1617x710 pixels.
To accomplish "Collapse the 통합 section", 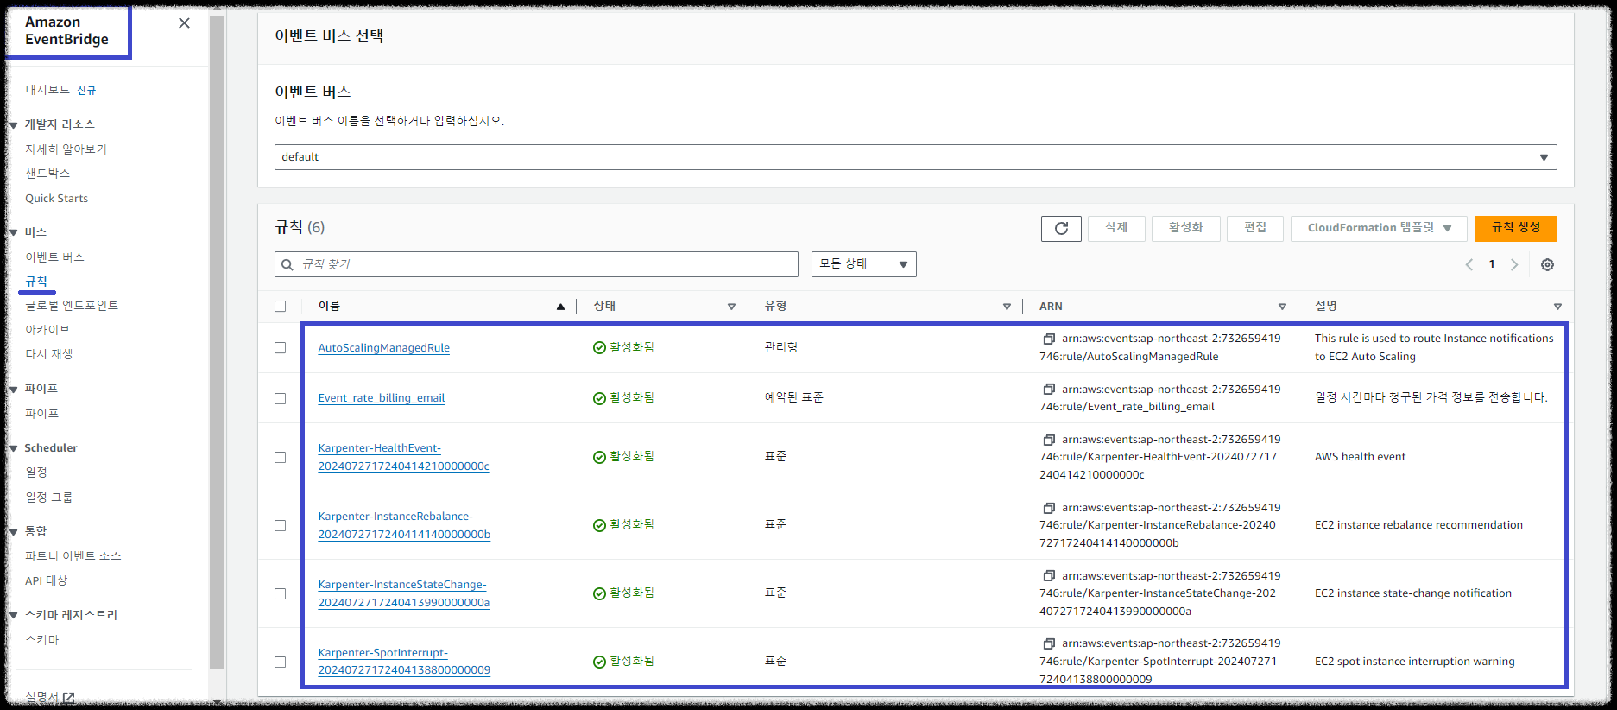I will 14,532.
